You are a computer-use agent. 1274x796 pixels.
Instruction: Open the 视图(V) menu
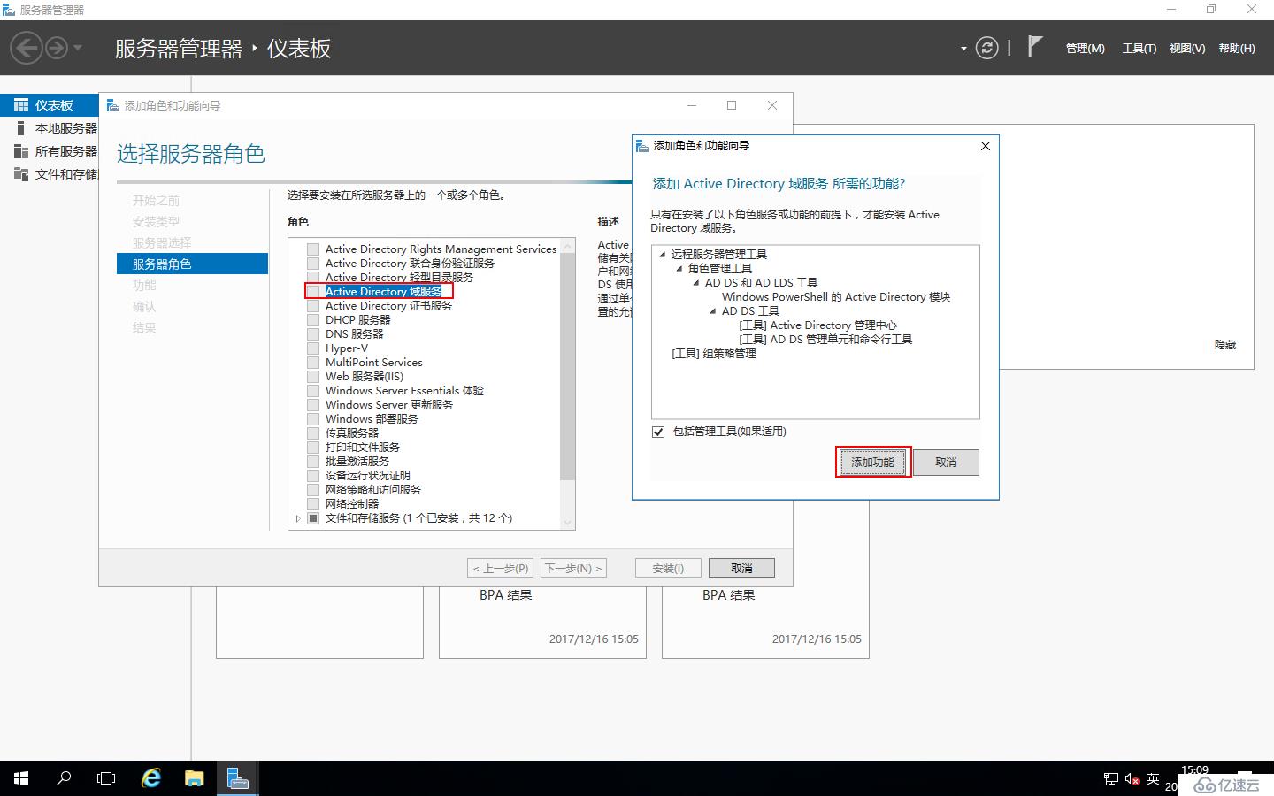1187,49
